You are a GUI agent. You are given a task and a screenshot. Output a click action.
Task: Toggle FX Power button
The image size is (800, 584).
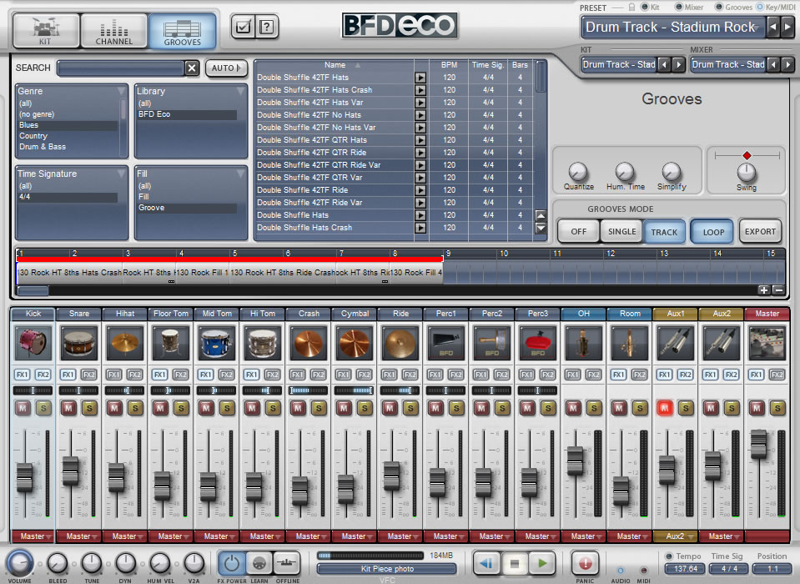pos(232,564)
